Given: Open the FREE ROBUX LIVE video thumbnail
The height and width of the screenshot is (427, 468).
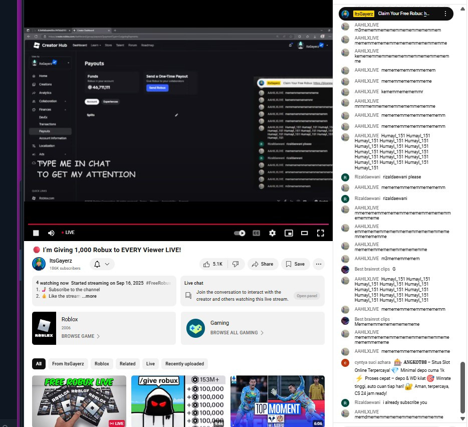Looking at the screenshot, I should click(79, 401).
